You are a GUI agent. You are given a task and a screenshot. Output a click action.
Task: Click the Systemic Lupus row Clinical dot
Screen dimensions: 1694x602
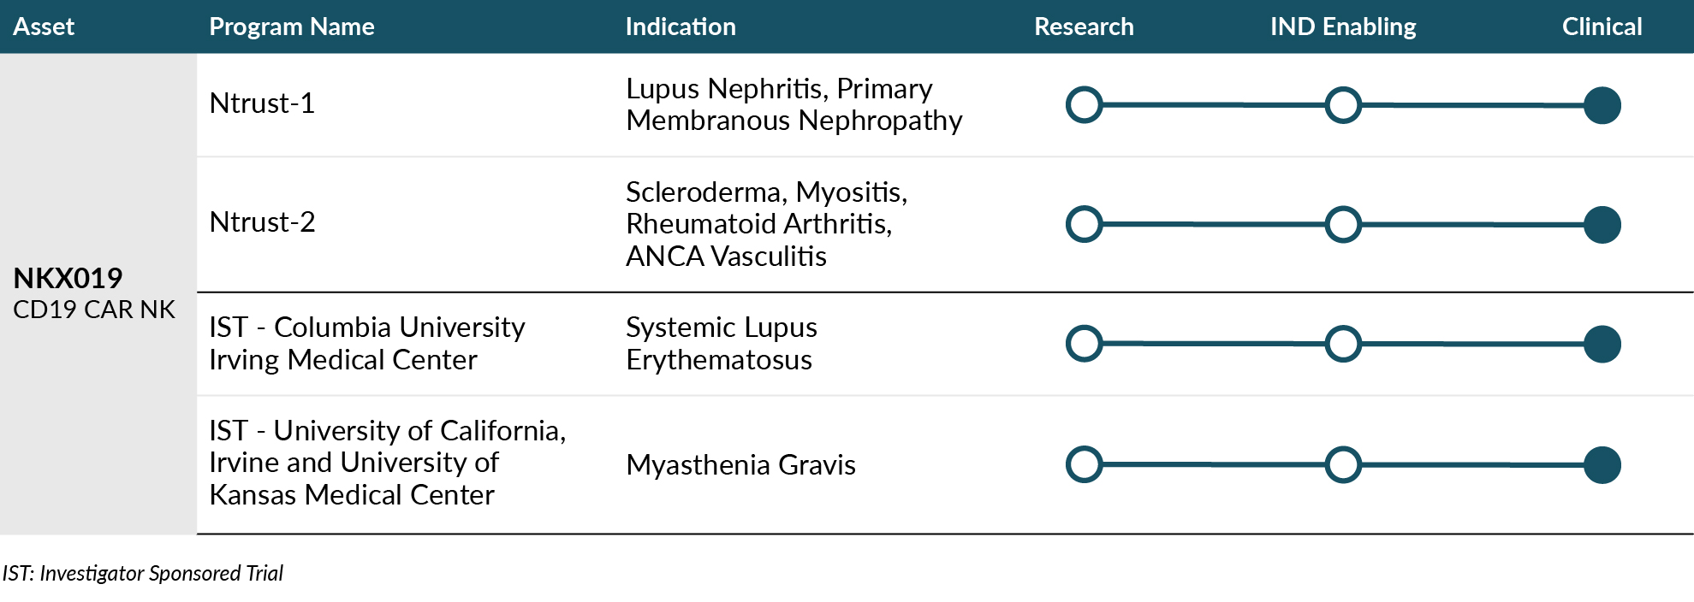(1602, 344)
